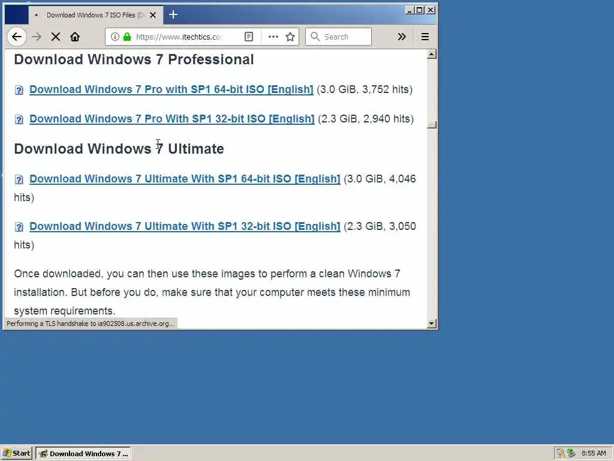Click the '(2.3 GiB, 2,940 hits)' text

coord(366,119)
